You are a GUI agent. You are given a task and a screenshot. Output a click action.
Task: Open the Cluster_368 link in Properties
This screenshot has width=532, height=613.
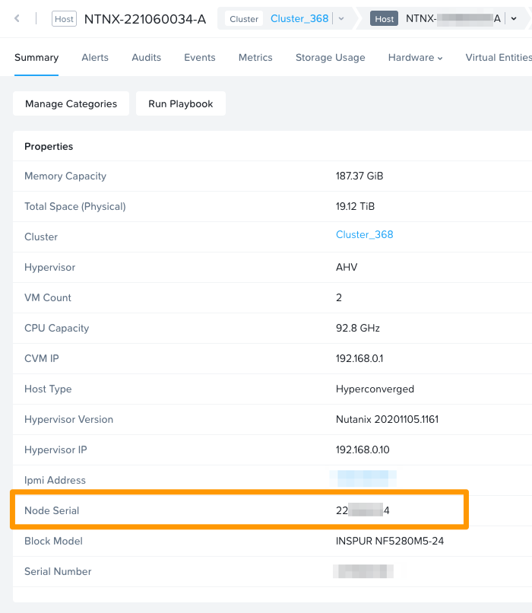(x=365, y=235)
